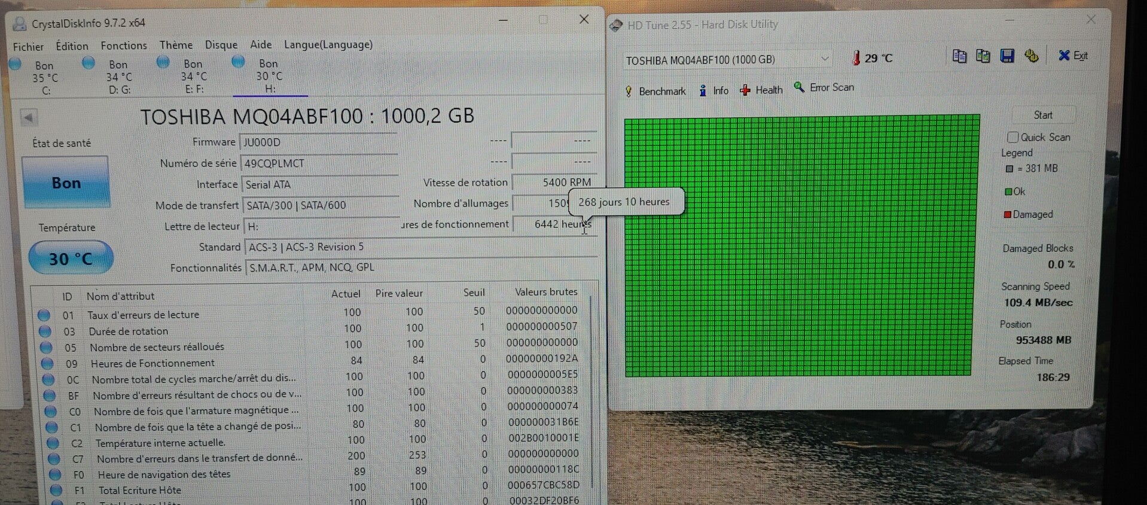
Task: Switch to the Error Scan tab
Action: click(824, 87)
